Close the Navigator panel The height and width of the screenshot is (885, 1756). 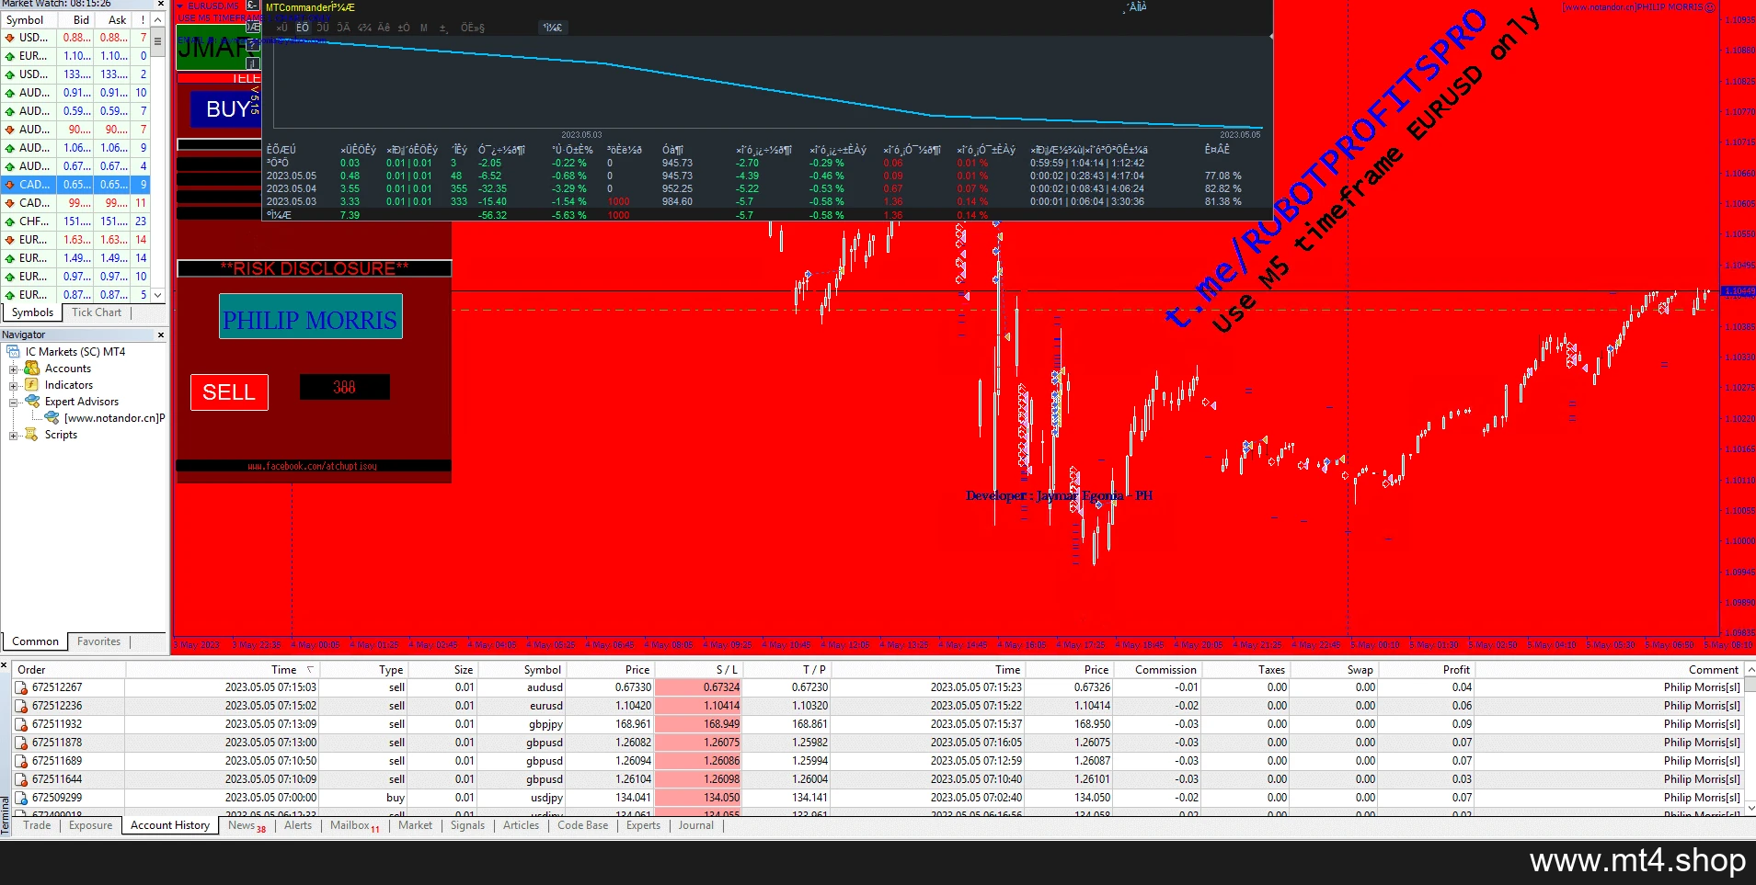coord(161,335)
